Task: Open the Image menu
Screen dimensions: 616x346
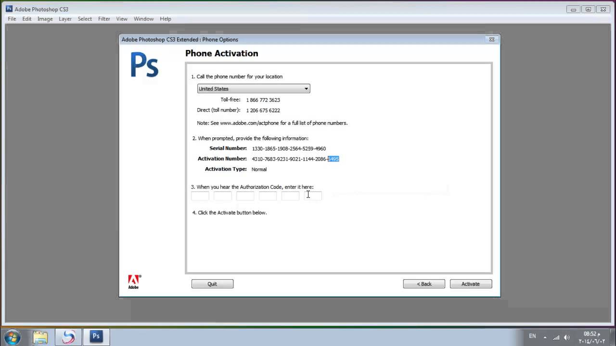Action: [45, 19]
